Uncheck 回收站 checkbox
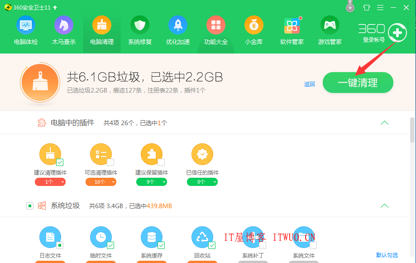 (212, 245)
